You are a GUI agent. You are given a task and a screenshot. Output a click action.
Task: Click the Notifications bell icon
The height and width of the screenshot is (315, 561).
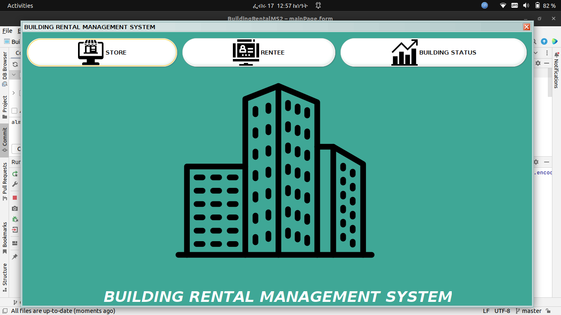tap(557, 54)
